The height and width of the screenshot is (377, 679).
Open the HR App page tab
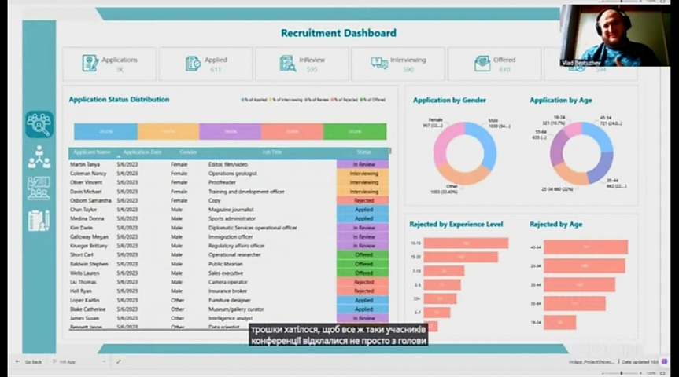(68, 362)
